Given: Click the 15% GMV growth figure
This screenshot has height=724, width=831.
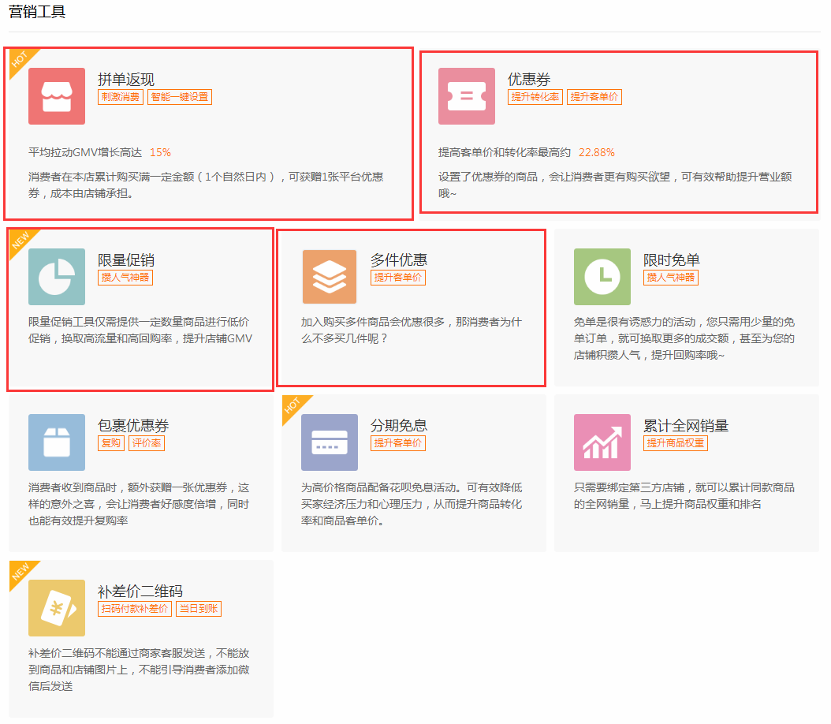Looking at the screenshot, I should click(x=160, y=153).
